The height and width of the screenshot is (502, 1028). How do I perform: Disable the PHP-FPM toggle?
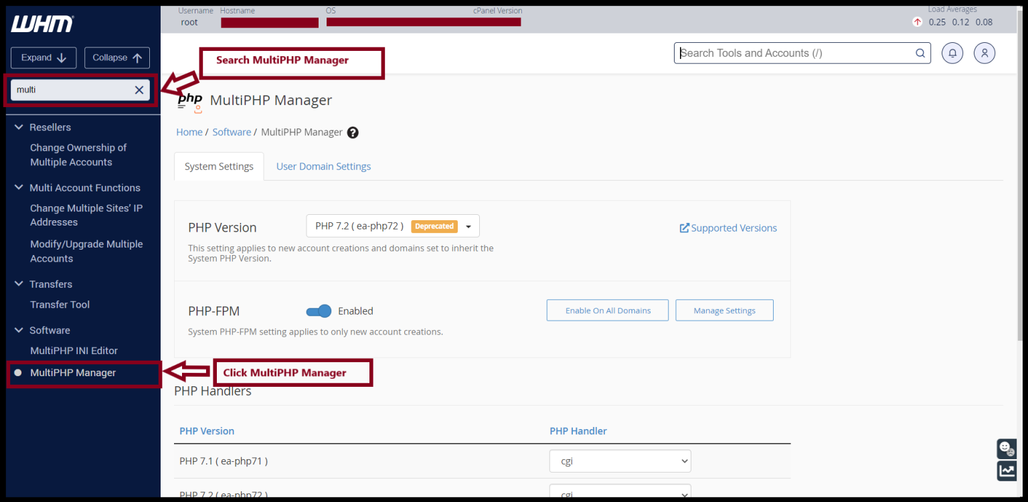pos(319,311)
